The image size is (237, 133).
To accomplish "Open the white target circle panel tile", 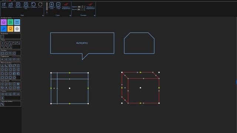I will tap(17, 29).
